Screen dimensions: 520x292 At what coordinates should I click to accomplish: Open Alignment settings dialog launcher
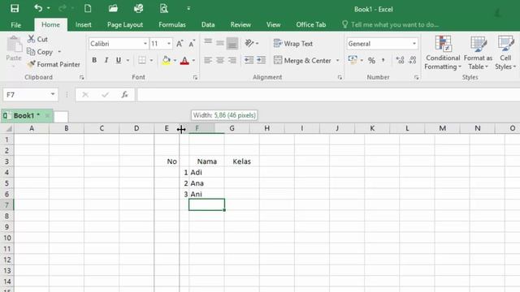point(340,78)
